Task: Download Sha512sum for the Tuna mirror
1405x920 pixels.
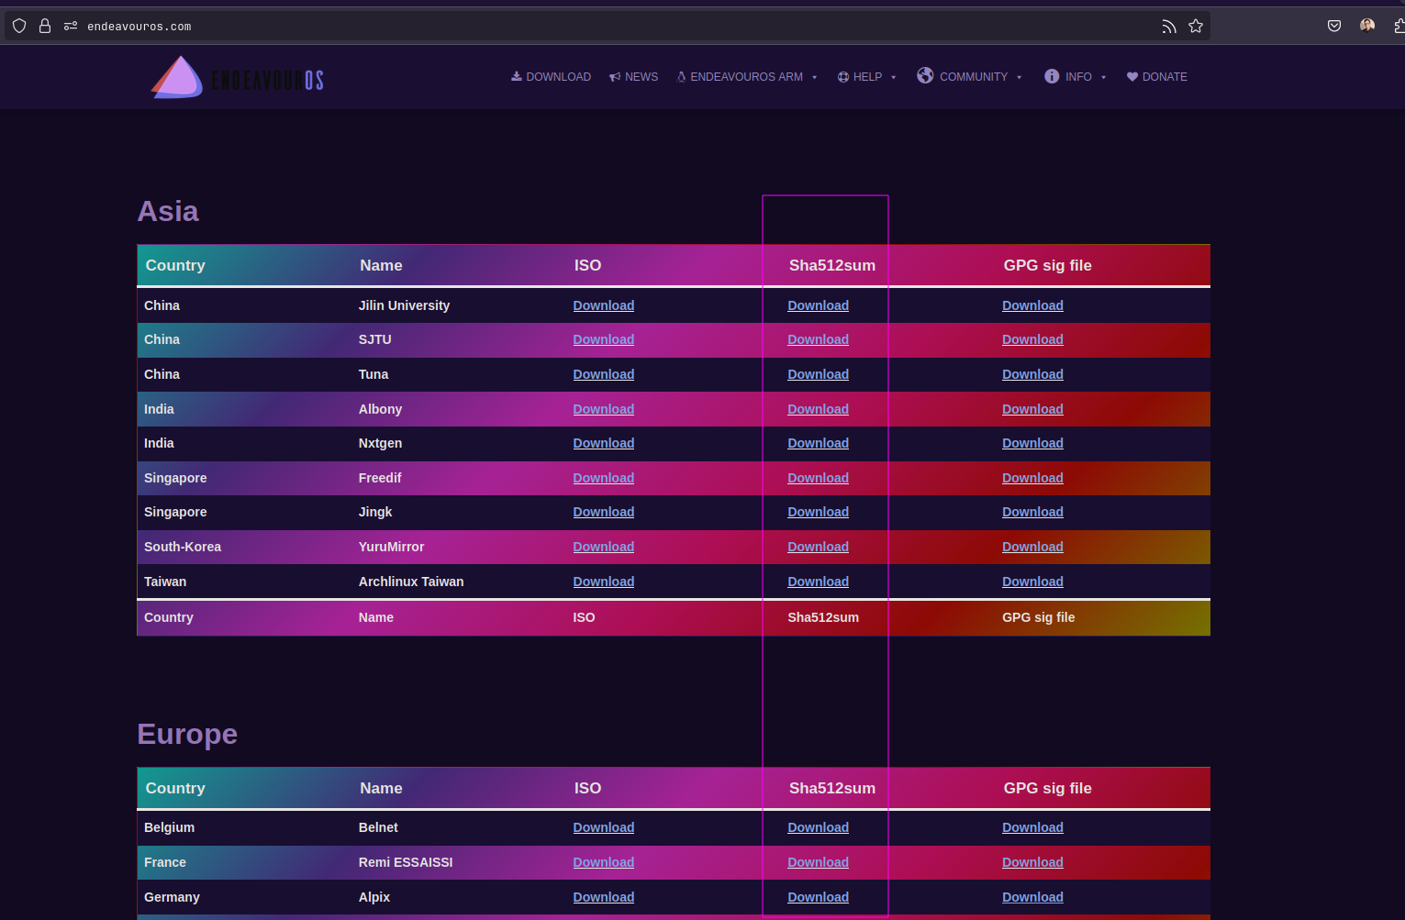Action: (x=818, y=374)
